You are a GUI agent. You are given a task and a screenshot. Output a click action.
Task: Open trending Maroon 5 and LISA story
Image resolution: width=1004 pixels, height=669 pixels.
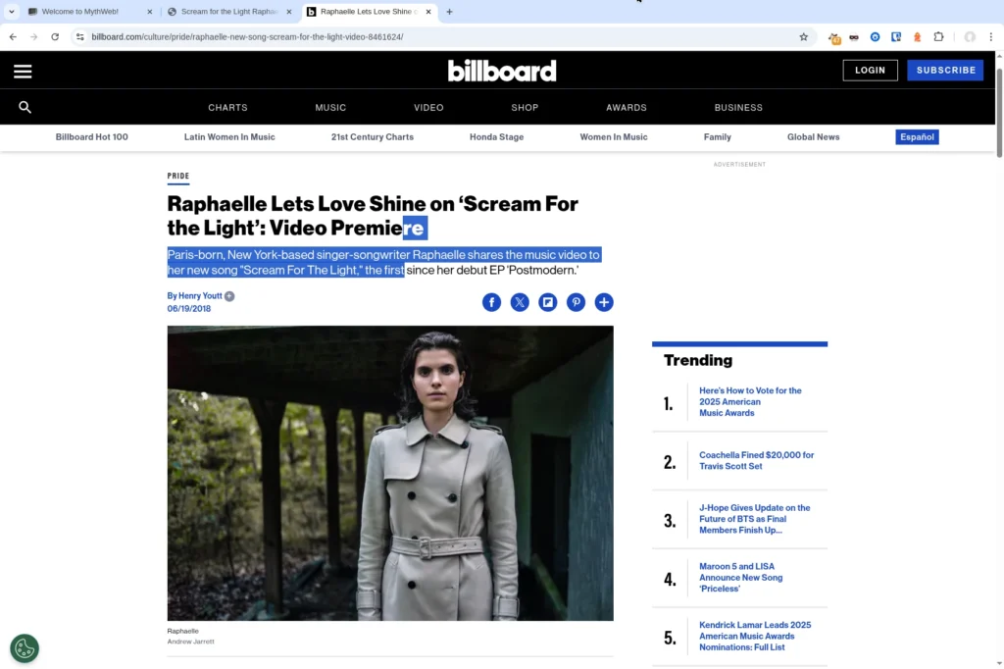740,578
